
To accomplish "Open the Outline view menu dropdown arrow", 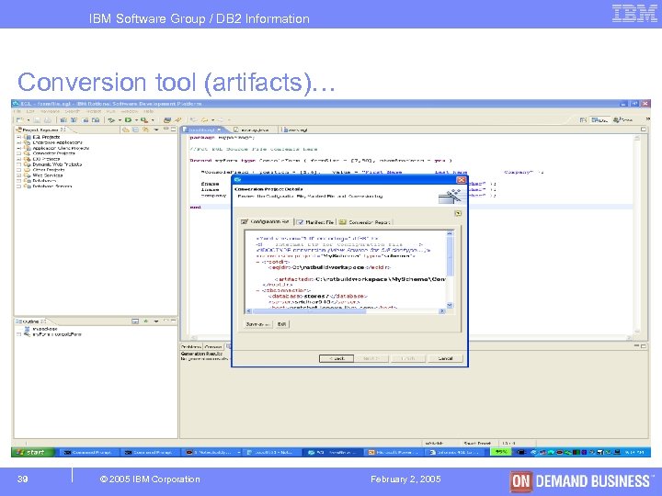I will pyautogui.click(x=155, y=321).
